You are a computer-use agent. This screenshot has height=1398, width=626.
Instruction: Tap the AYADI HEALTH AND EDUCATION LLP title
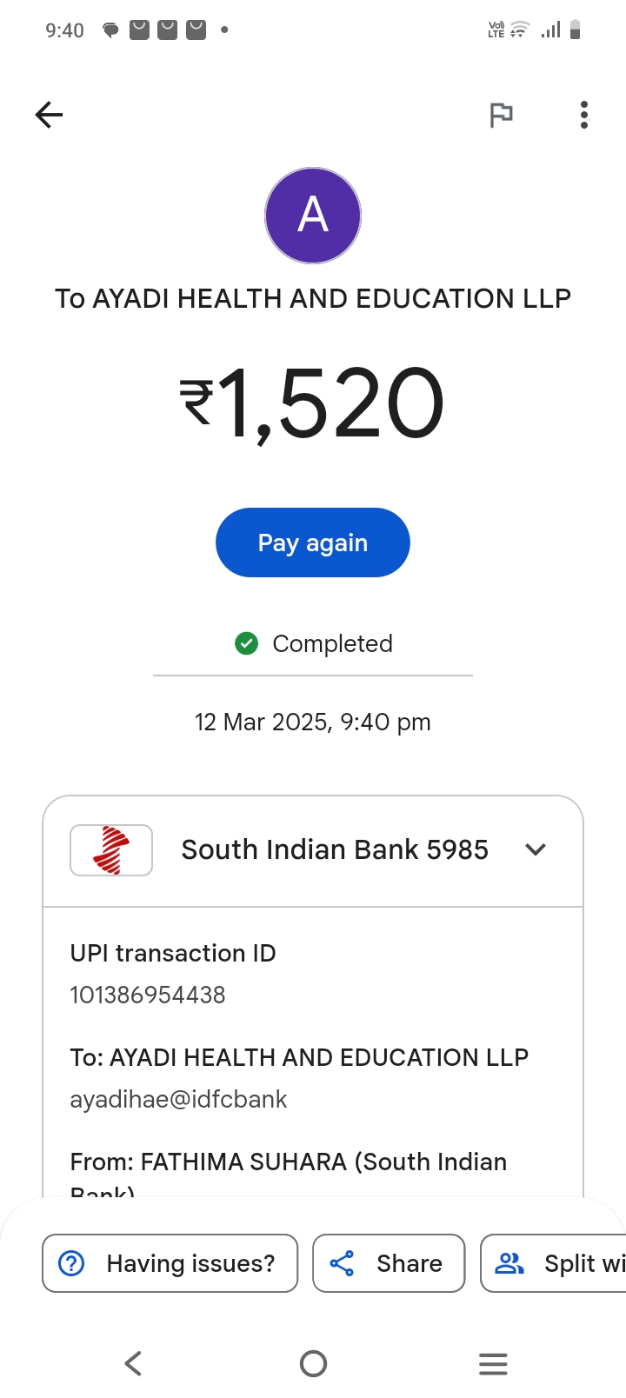(313, 298)
